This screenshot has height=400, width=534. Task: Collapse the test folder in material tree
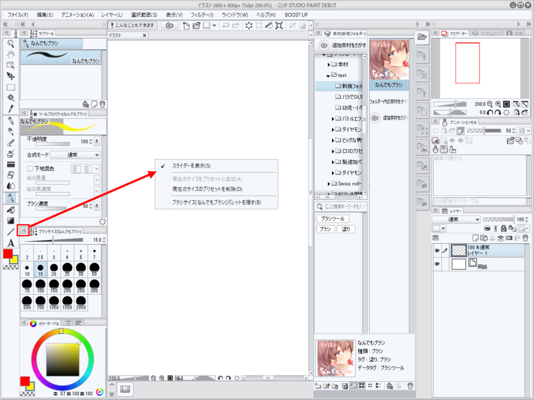tap(328, 76)
